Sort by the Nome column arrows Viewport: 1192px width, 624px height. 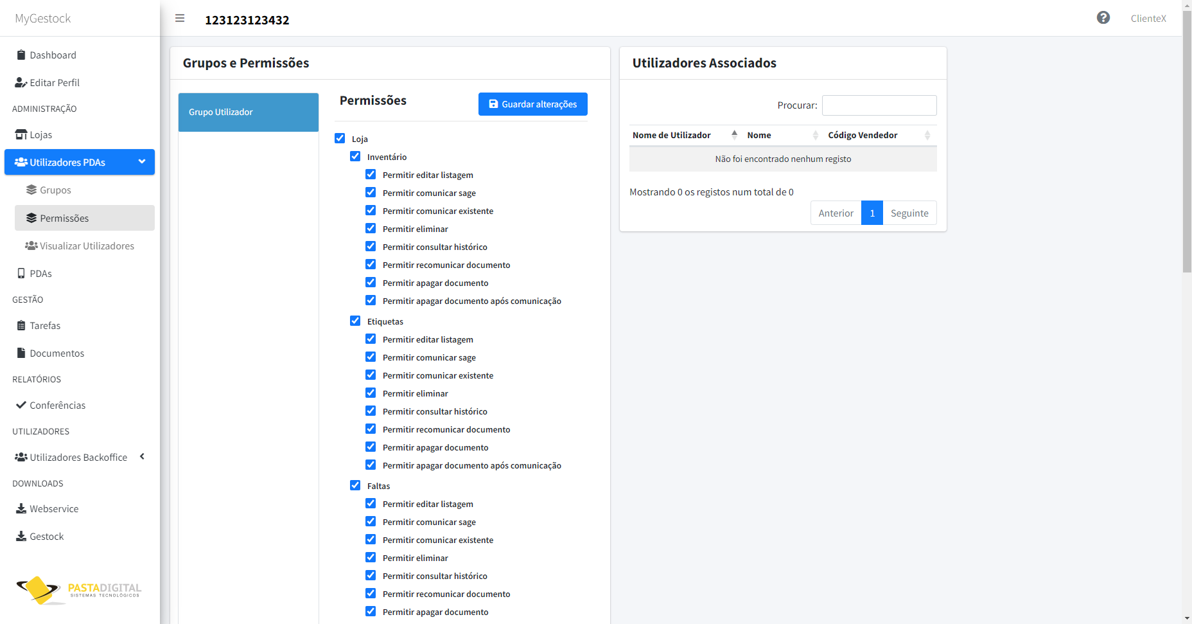[816, 135]
